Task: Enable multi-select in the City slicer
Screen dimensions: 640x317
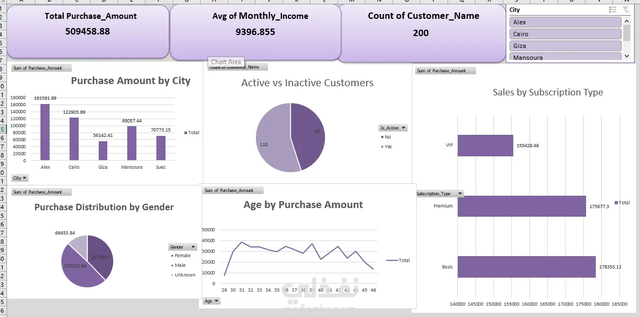Action: (613, 9)
